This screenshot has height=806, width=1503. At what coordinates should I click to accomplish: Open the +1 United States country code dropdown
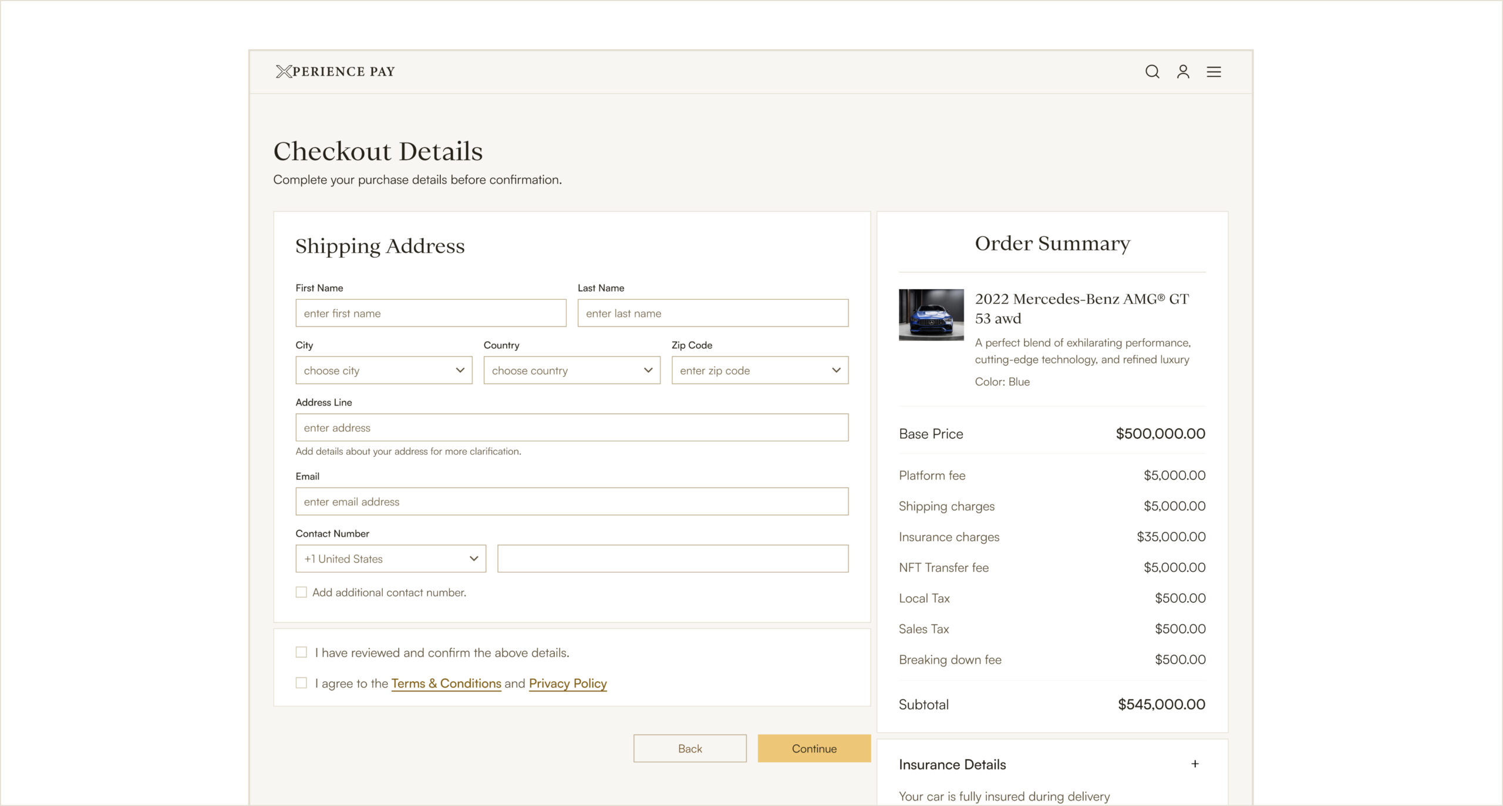pyautogui.click(x=391, y=558)
